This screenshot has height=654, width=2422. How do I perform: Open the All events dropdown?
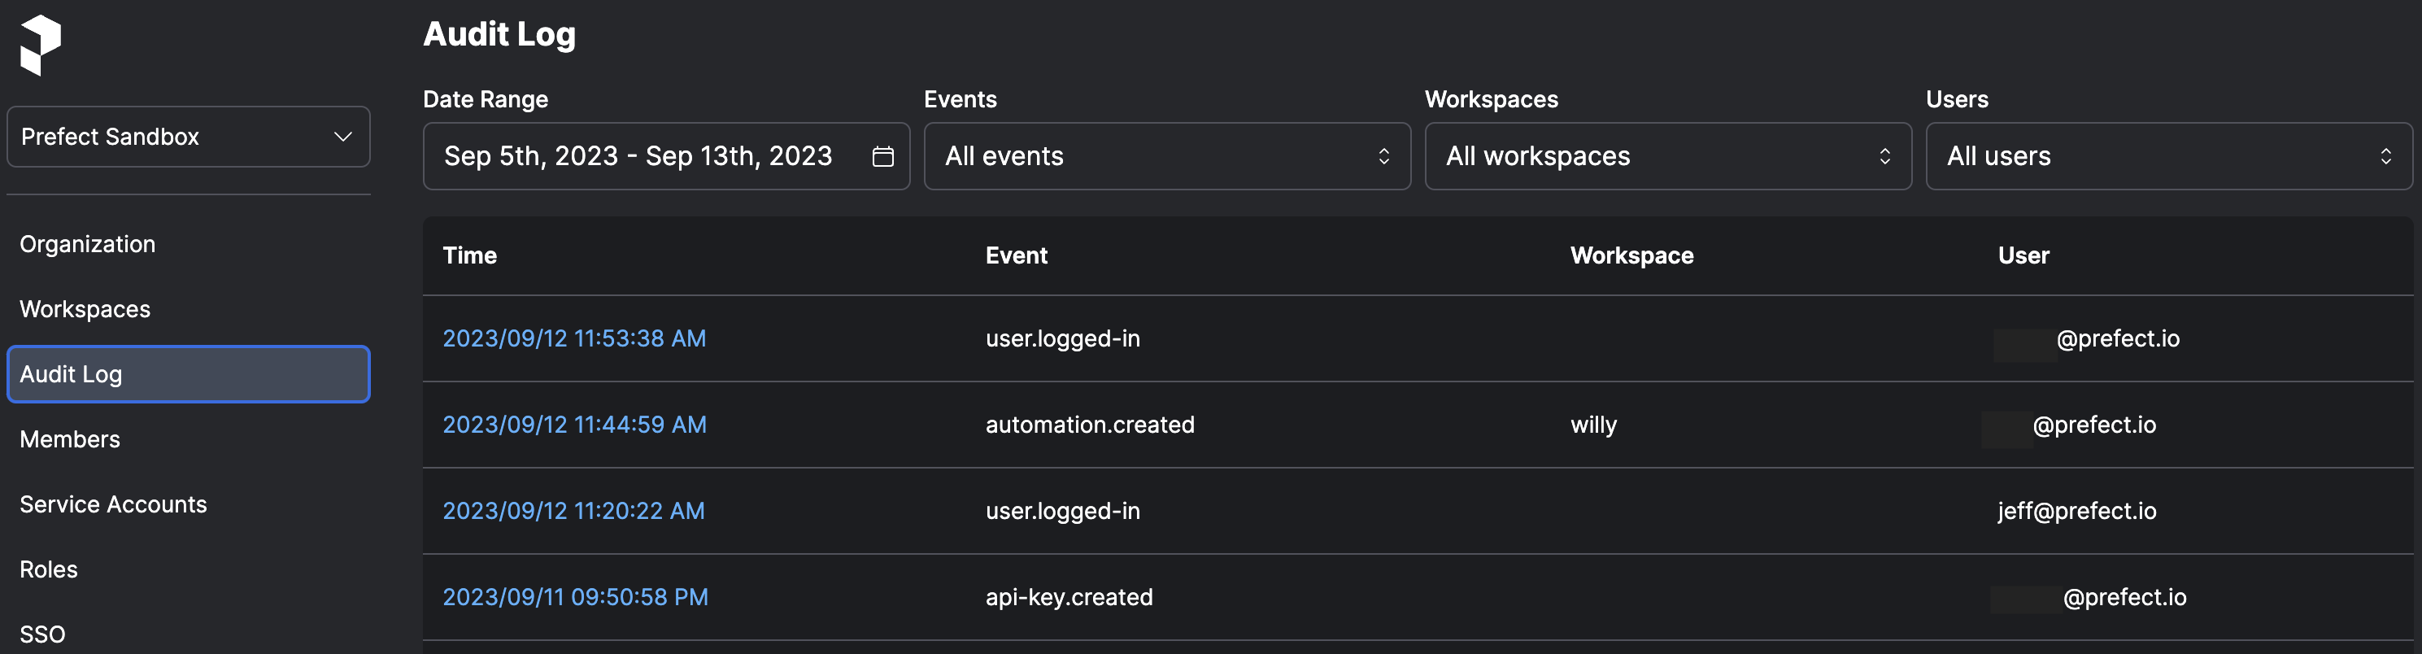[1167, 156]
